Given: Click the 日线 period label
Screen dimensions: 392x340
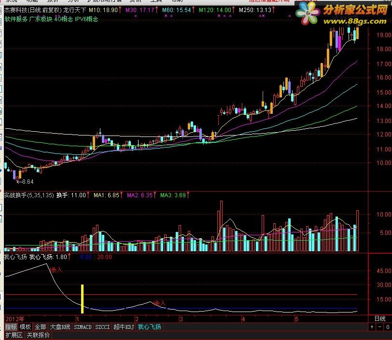Looking at the screenshot, I should tap(380, 318).
